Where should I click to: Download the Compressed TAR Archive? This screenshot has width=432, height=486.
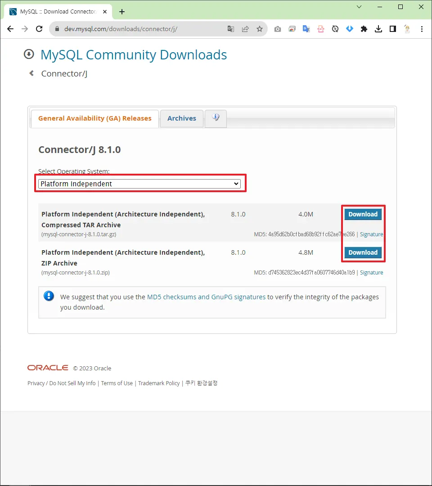click(x=363, y=214)
